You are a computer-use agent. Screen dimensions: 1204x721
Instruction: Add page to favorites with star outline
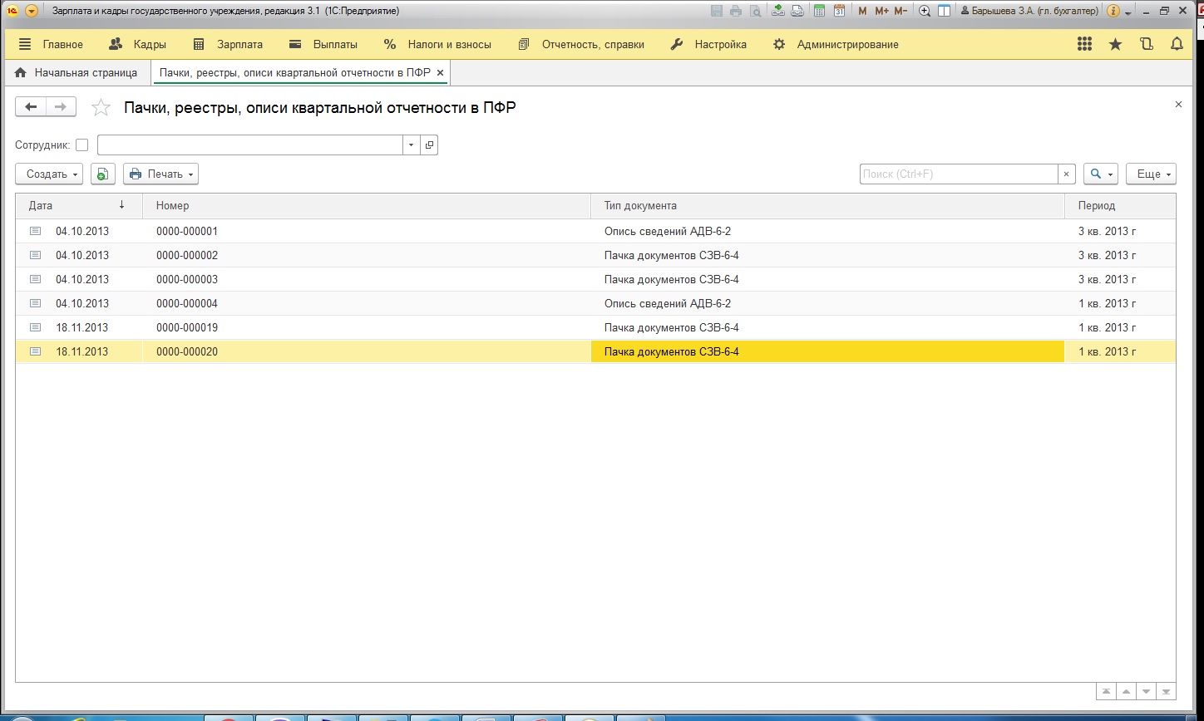coord(101,107)
